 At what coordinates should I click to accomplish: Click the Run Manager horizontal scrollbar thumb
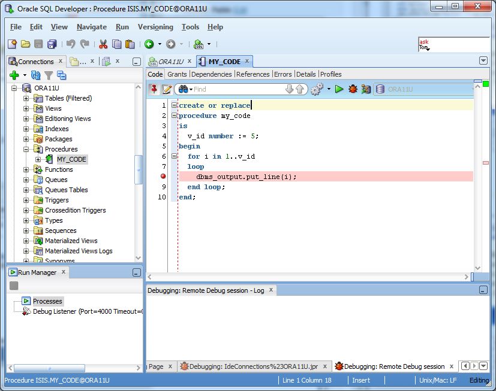tap(49, 368)
